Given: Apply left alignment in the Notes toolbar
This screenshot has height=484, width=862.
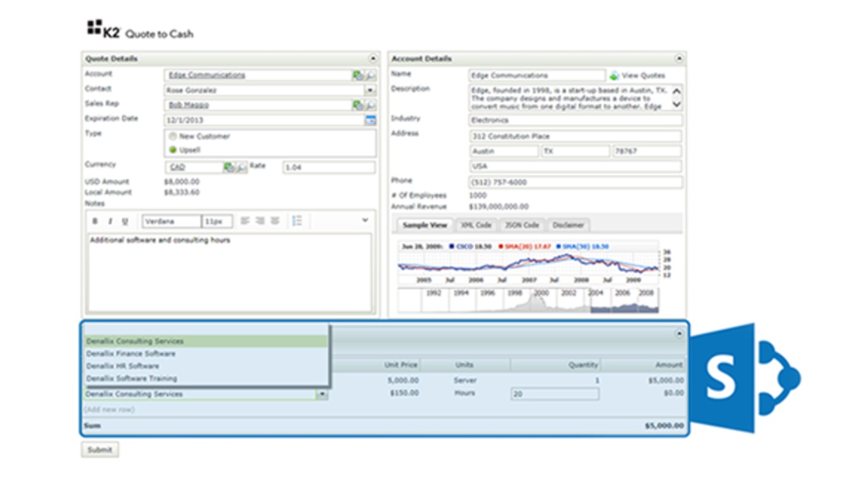Looking at the screenshot, I should pyautogui.click(x=245, y=221).
